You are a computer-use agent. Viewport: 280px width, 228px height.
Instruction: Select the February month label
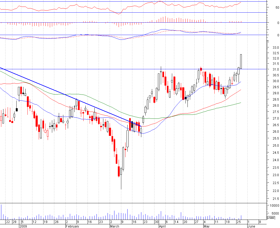pos(72,226)
